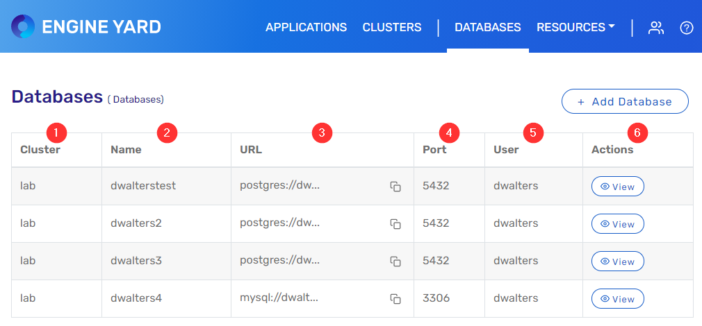Screen dimensions: 702x326
Task: Click red annotation marker number 3
Action: (320, 132)
